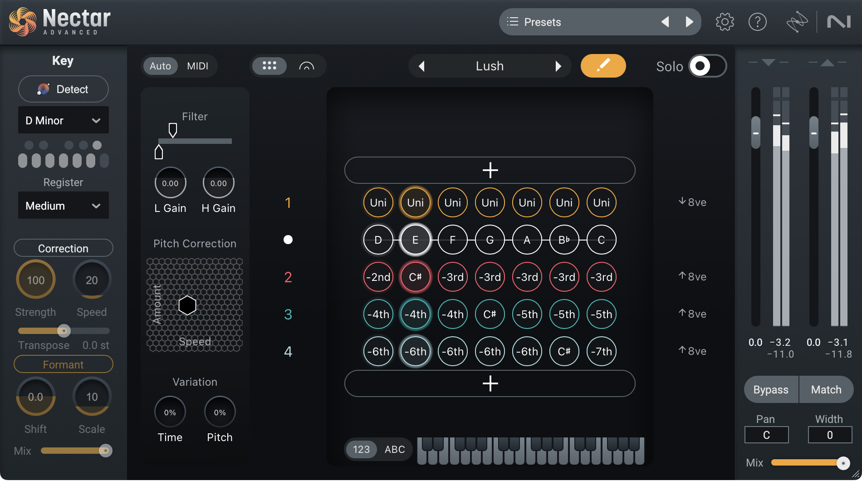Open the settings gear icon

[725, 21]
